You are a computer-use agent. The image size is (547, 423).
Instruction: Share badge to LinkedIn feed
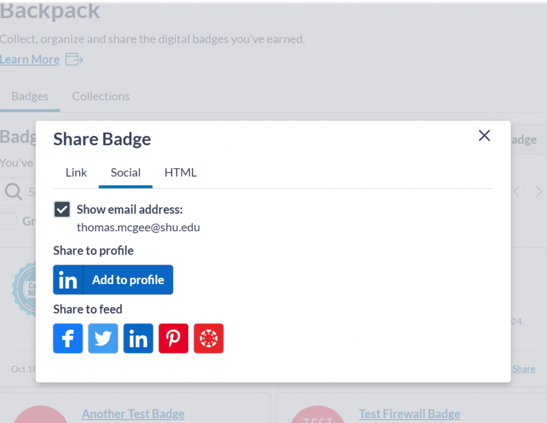pos(138,338)
